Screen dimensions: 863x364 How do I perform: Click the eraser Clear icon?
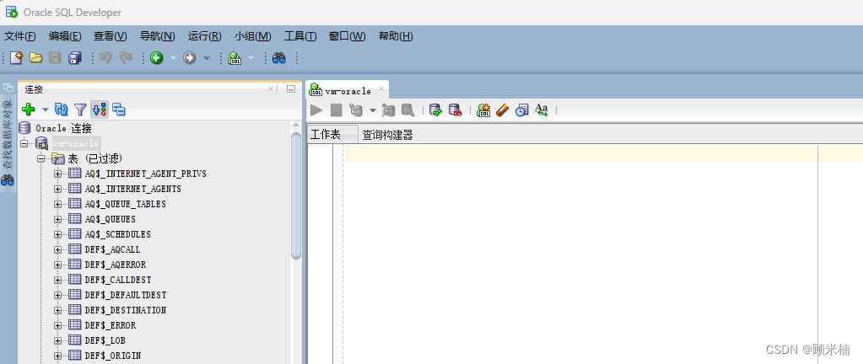click(x=503, y=110)
